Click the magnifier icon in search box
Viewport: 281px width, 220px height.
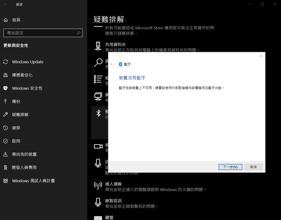[79, 33]
